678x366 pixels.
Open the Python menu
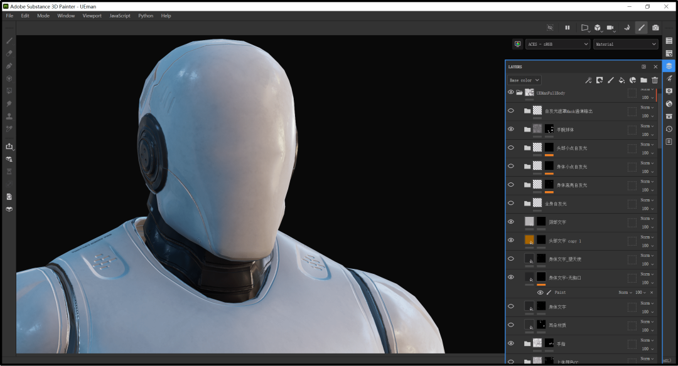coord(146,16)
